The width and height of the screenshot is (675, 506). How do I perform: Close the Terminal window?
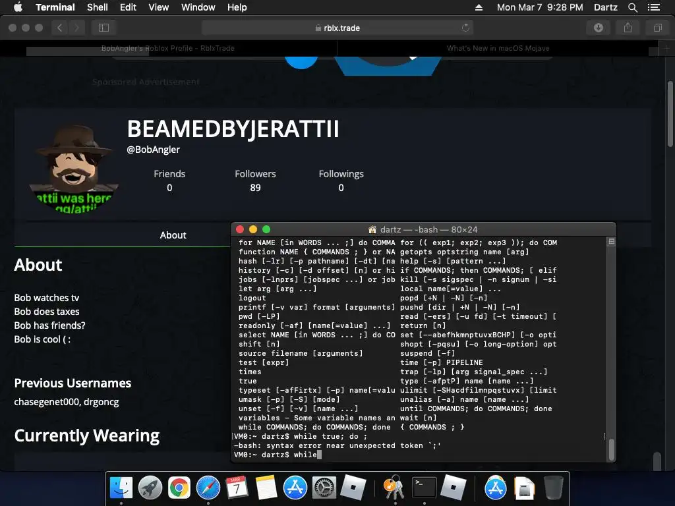(x=240, y=229)
